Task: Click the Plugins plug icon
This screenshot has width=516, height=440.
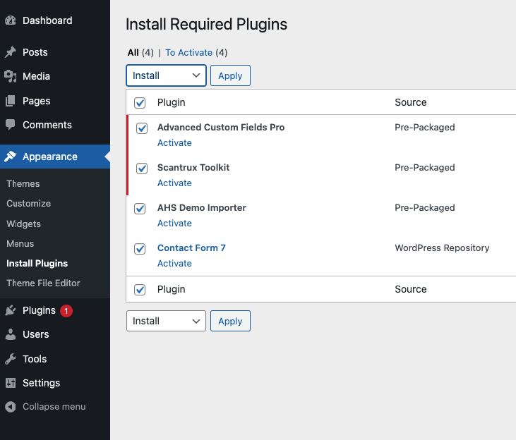Action: pyautogui.click(x=11, y=310)
